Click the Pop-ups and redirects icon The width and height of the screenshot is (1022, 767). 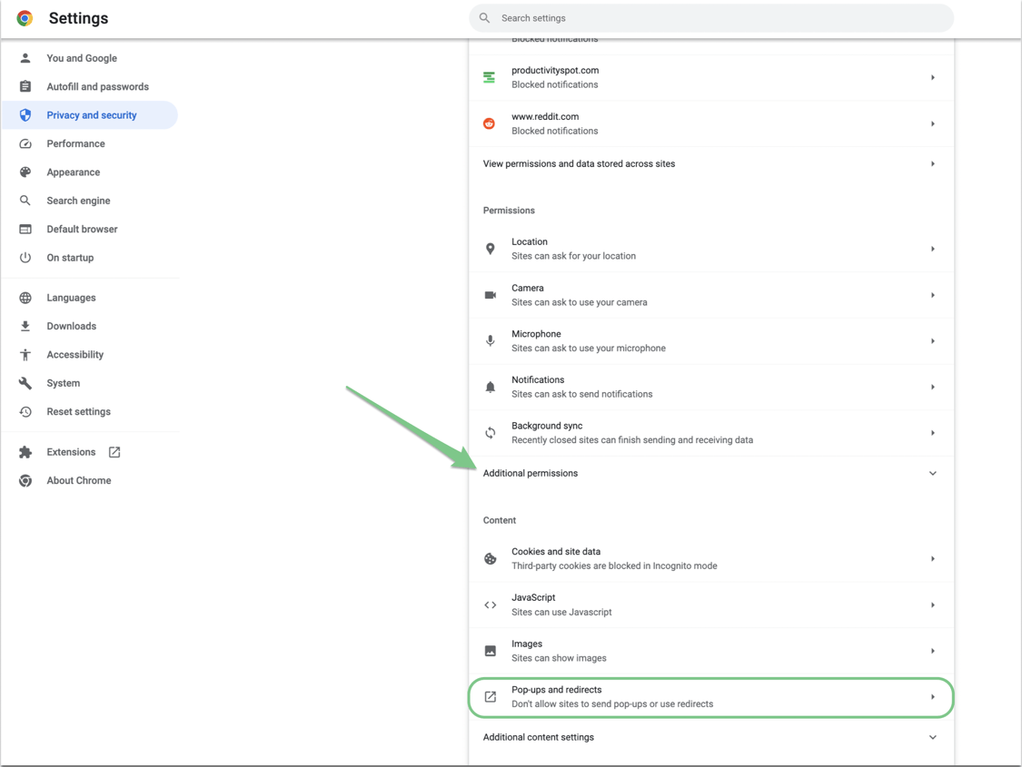click(x=491, y=696)
